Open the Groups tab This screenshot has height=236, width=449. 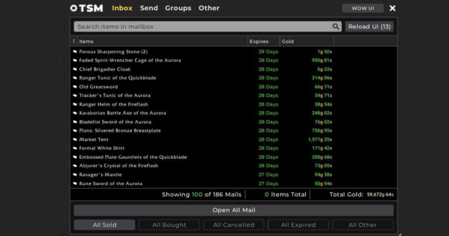(178, 8)
